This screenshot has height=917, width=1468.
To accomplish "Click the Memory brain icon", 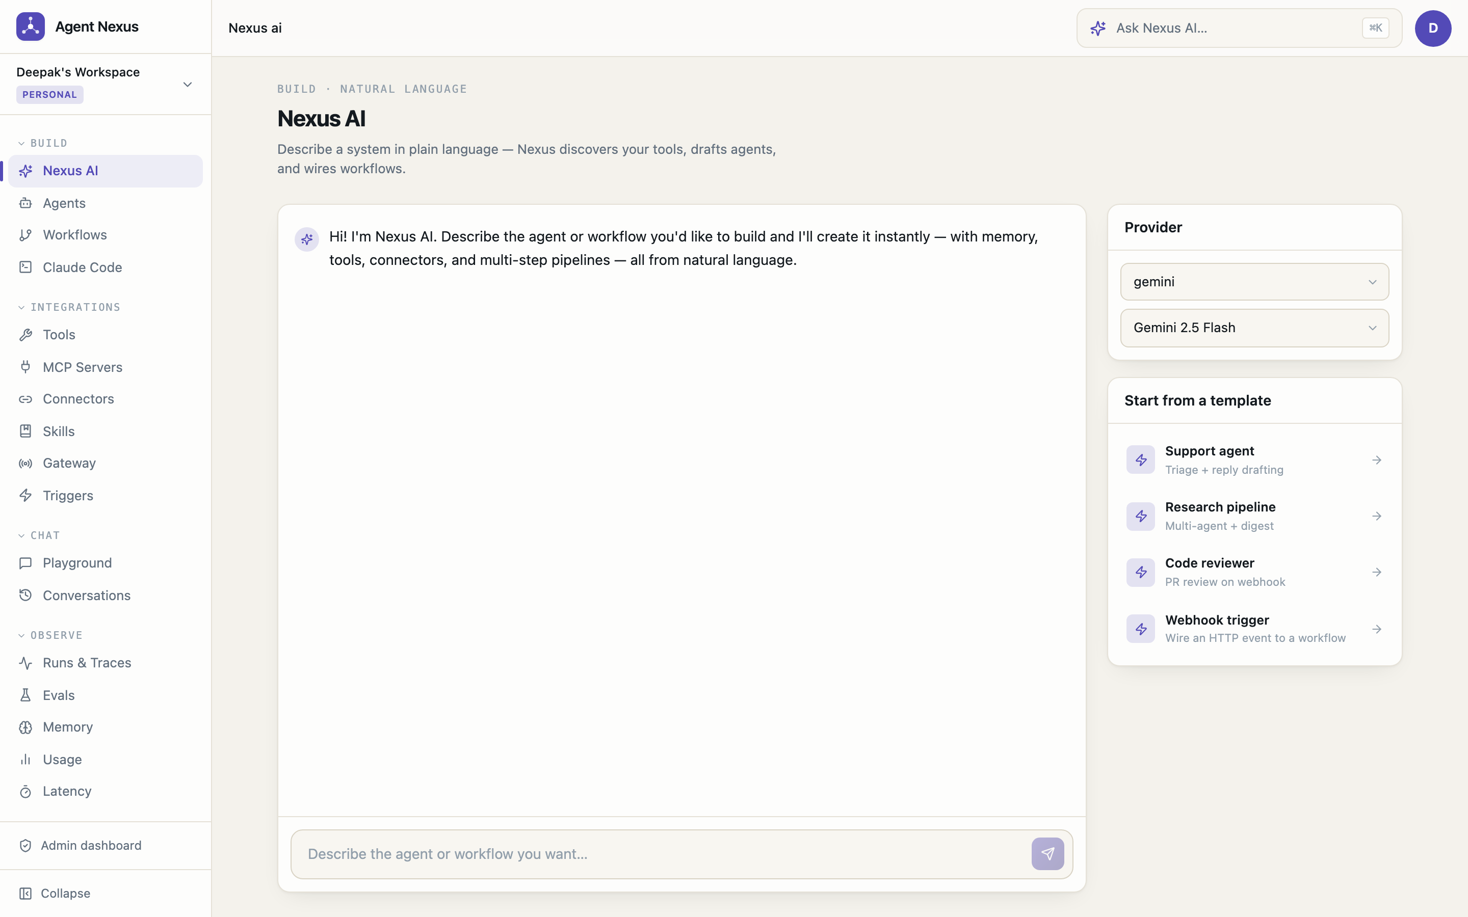I will click(x=25, y=727).
